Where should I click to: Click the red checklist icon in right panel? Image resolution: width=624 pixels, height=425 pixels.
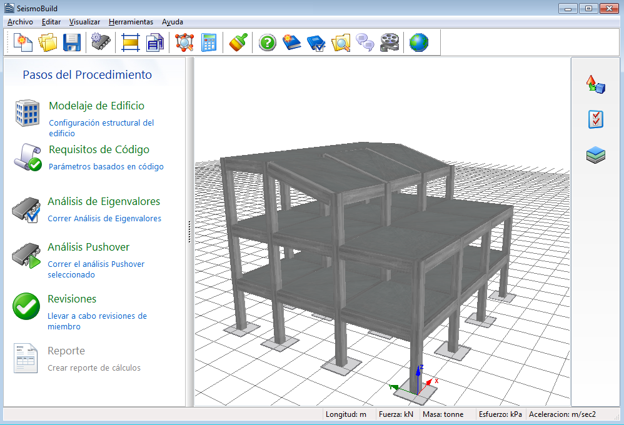coord(595,119)
